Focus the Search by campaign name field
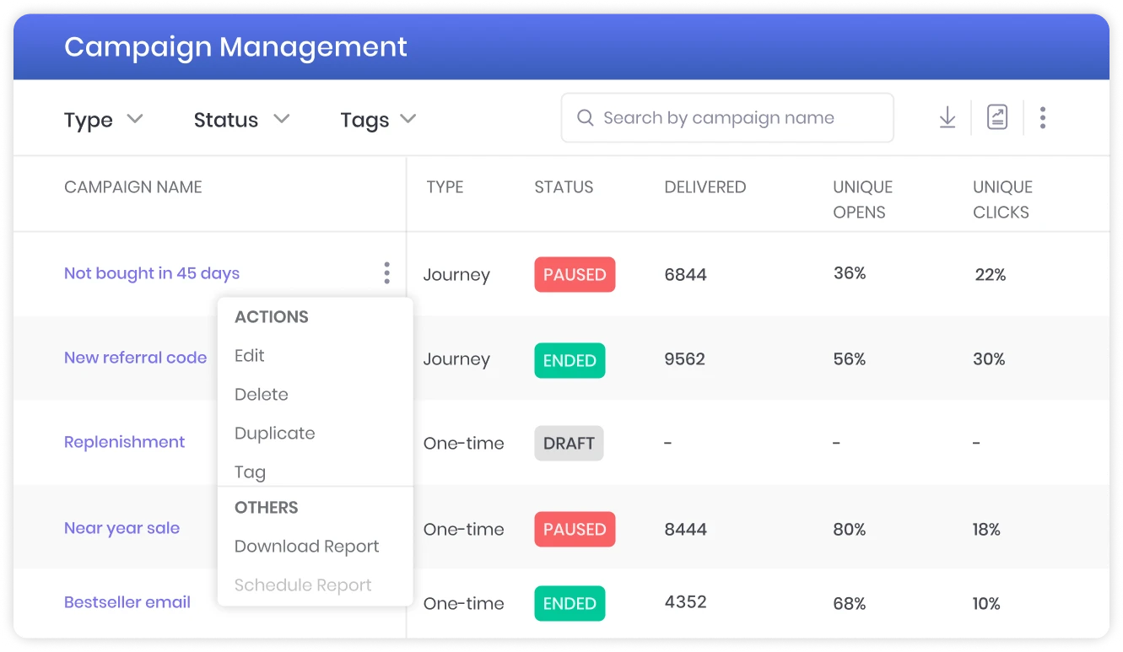1123x652 pixels. coord(727,118)
